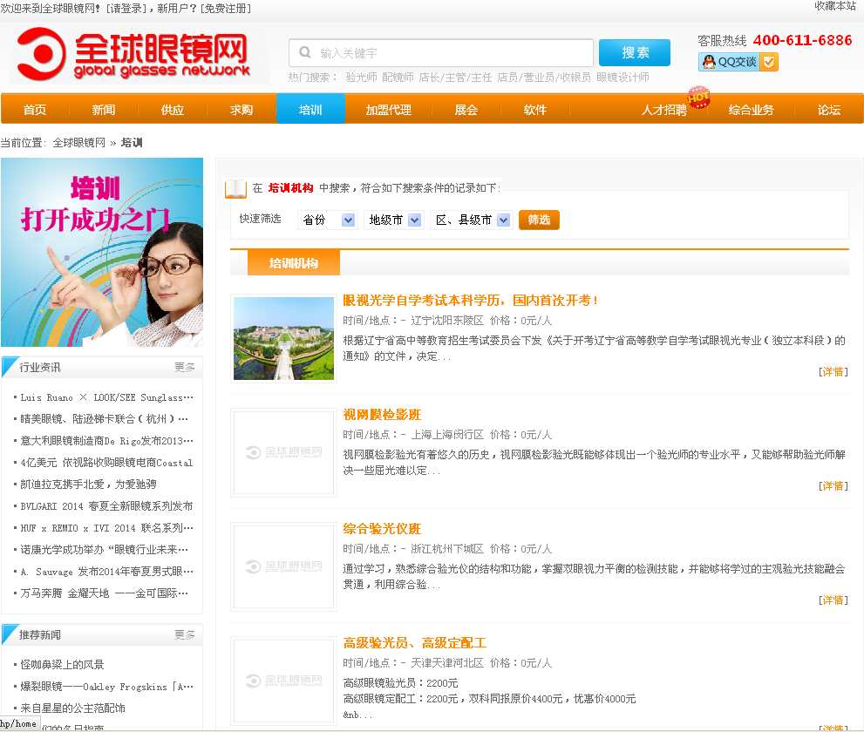864x732 pixels.
Task: Click the 免费注册 link at top
Action: 226,8
